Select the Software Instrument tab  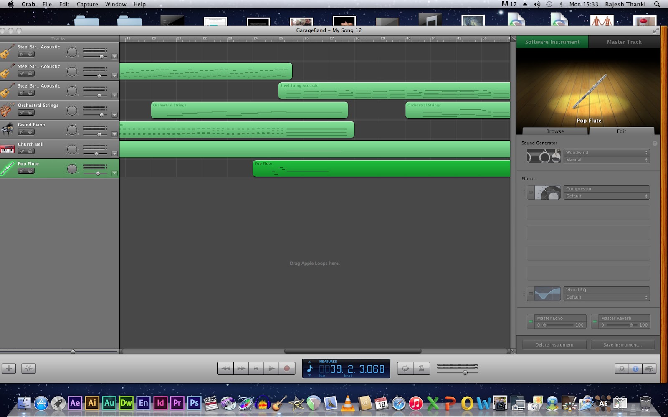pos(552,42)
